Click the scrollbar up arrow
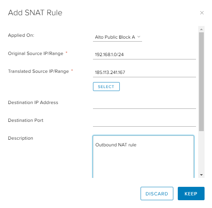 pyautogui.click(x=201, y=29)
